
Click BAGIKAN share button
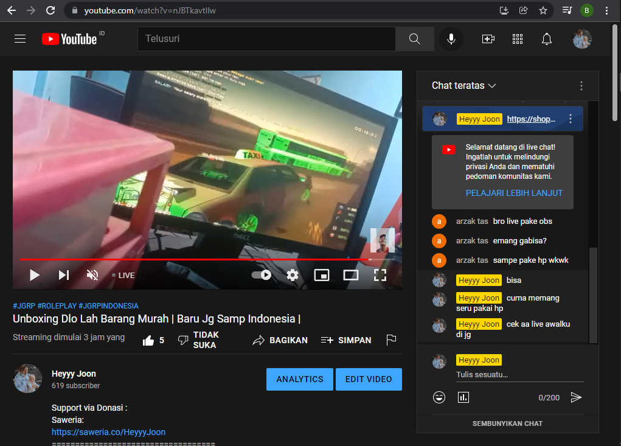click(x=280, y=340)
